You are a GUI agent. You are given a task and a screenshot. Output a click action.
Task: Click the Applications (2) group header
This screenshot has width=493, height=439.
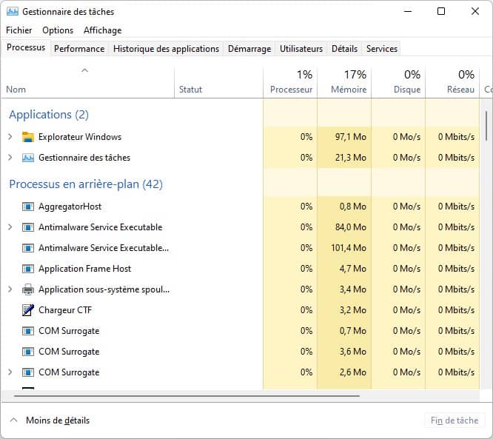pyautogui.click(x=49, y=115)
